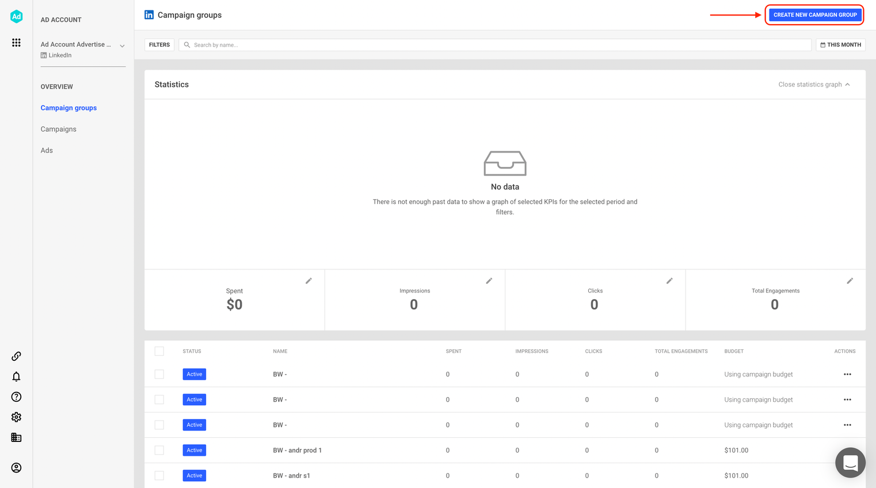Open the company building icon in sidebar

click(x=16, y=437)
